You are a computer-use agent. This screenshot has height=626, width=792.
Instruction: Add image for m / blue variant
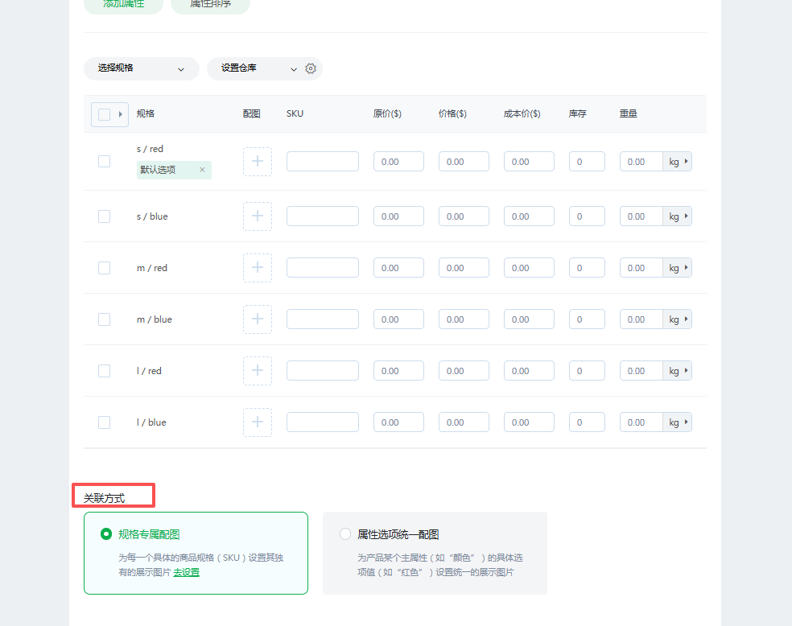point(258,319)
